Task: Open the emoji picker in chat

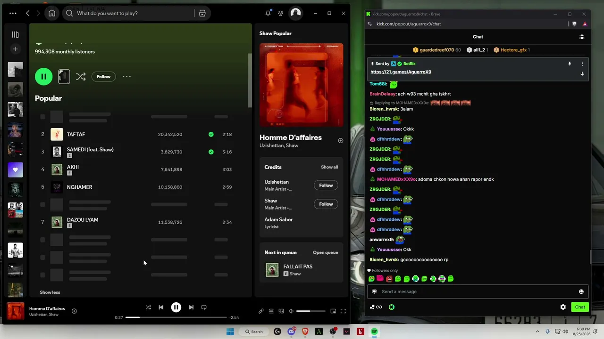Action: point(581,291)
